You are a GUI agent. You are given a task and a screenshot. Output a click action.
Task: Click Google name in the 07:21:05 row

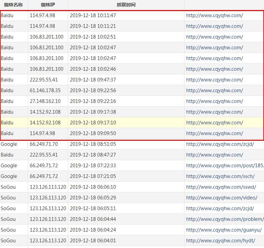[9, 176]
